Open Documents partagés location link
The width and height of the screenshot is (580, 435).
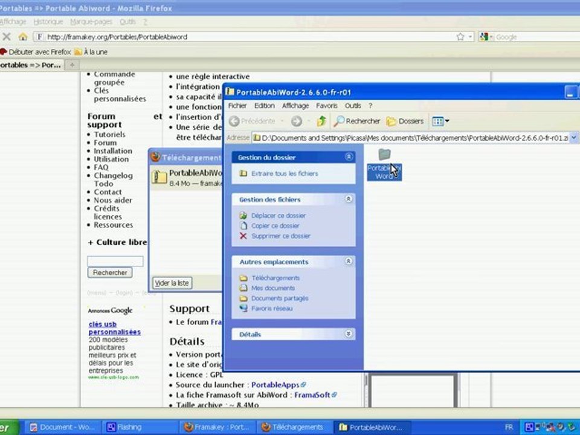tap(280, 298)
